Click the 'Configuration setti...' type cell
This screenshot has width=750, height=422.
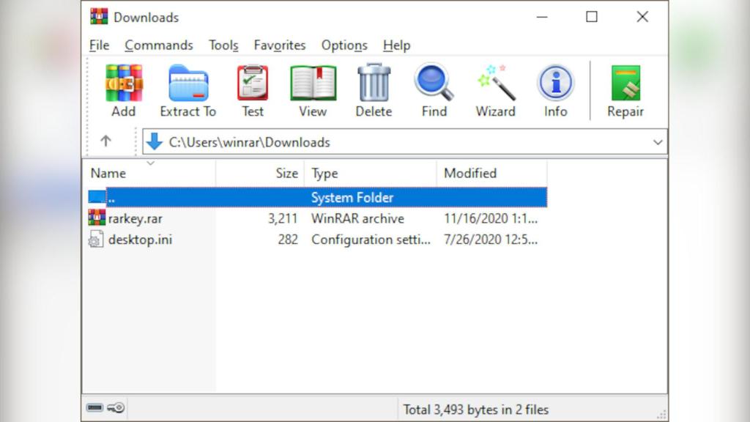(x=371, y=240)
